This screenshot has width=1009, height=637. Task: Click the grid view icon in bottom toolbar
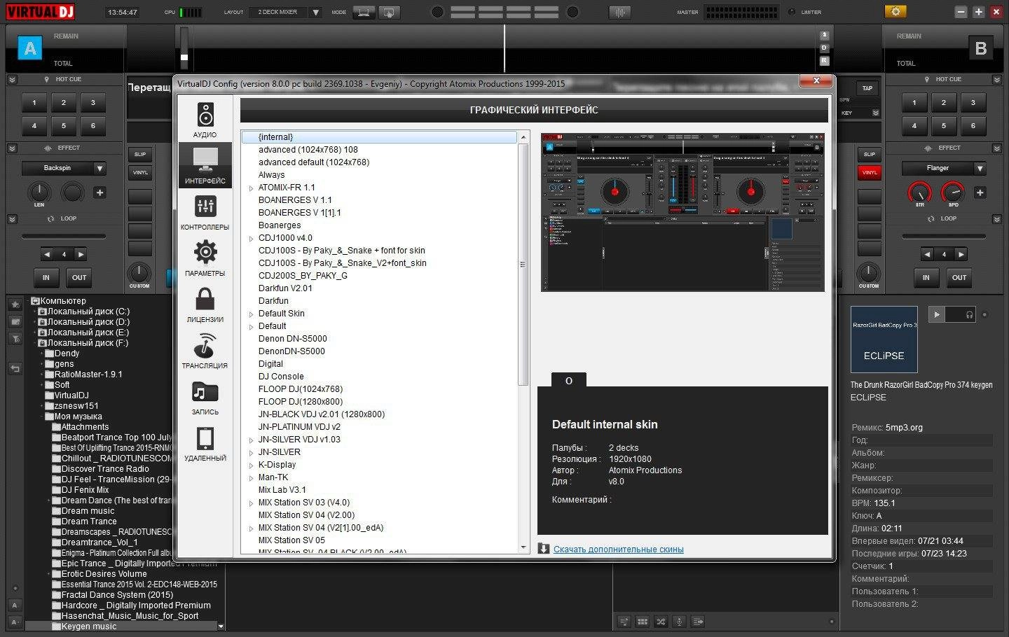point(642,621)
